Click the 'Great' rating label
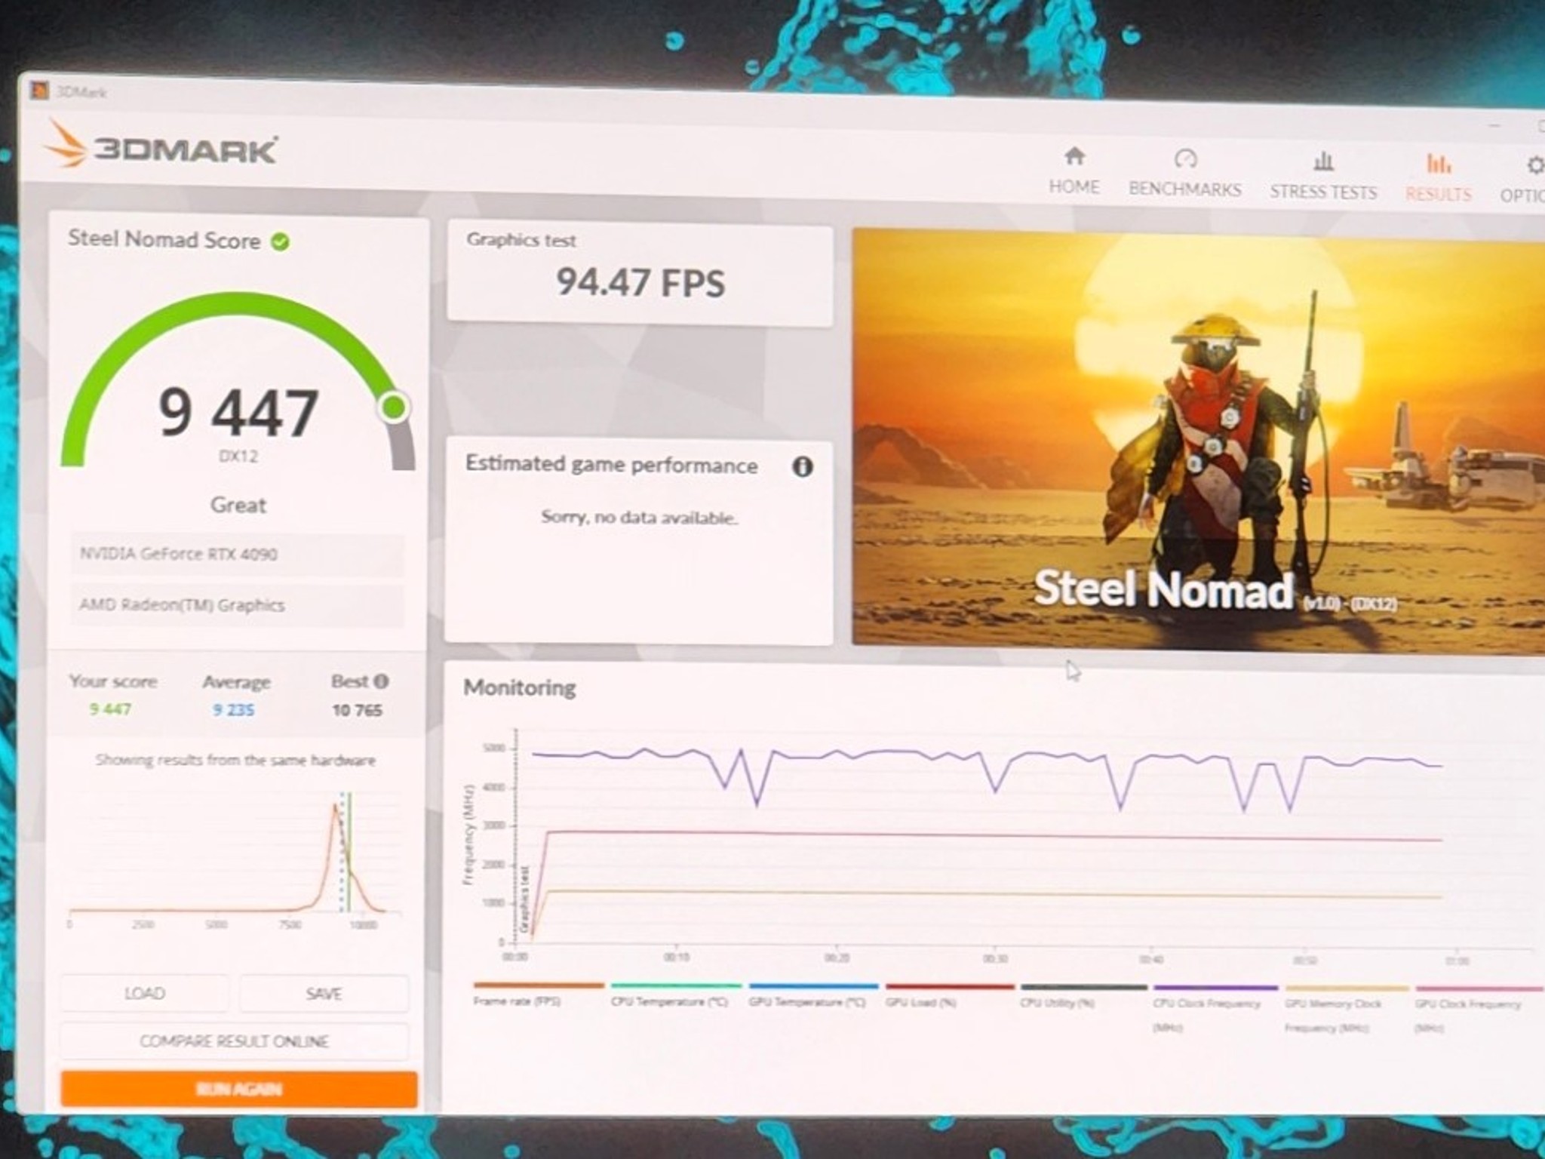This screenshot has height=1159, width=1545. point(238,505)
